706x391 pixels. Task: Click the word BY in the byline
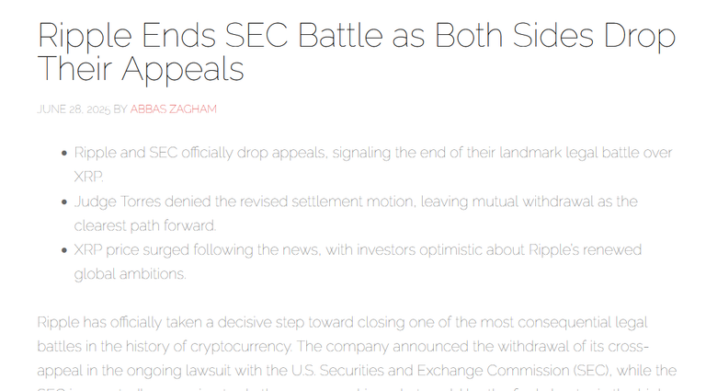[120, 109]
